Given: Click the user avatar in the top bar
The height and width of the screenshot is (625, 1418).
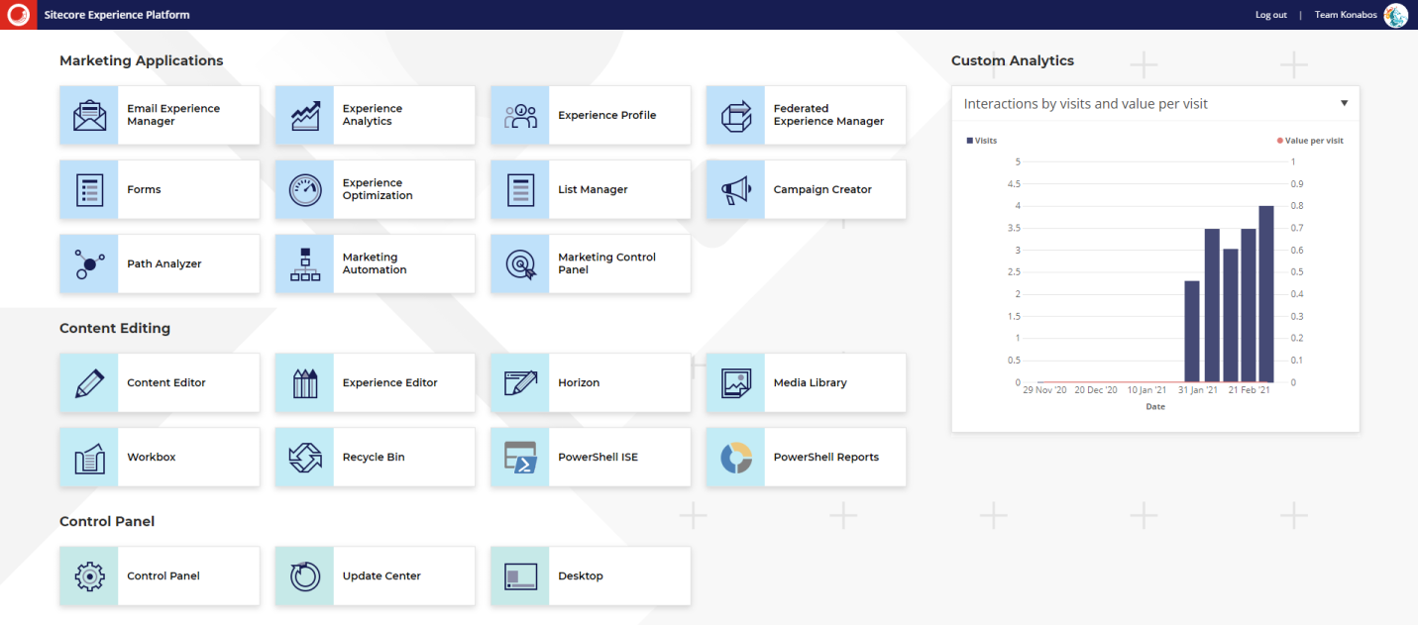Looking at the screenshot, I should (x=1396, y=14).
